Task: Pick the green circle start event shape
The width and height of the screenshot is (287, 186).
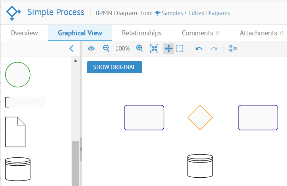Action: click(x=17, y=74)
